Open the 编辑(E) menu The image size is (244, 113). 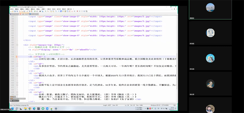click(x=17, y=9)
